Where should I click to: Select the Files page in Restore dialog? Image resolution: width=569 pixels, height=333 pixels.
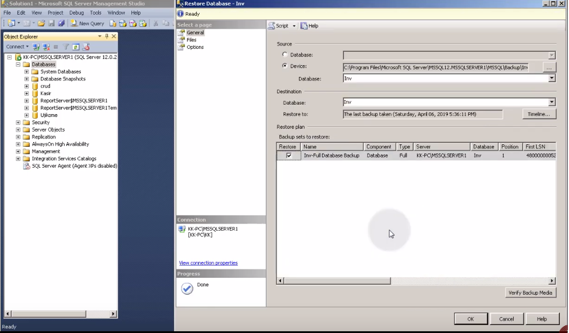[191, 40]
